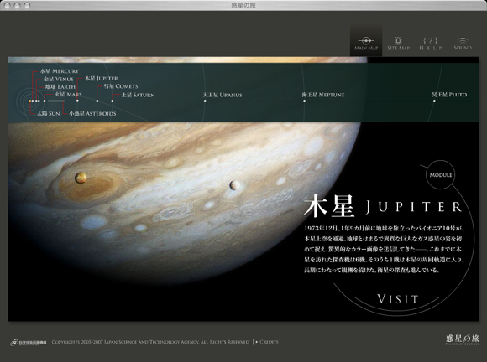This screenshot has width=487, height=362.
Task: Select the Asteroids label on the map
Action: point(92,113)
